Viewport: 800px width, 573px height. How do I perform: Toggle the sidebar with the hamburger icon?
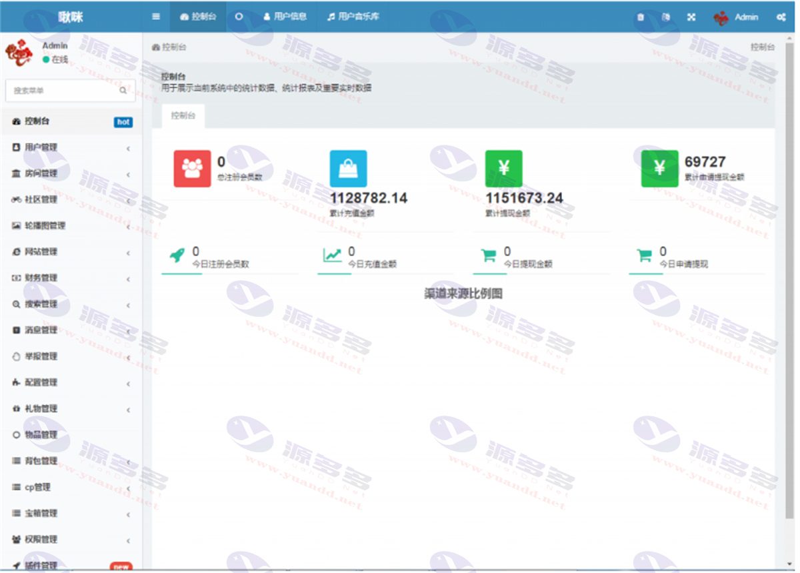[156, 17]
